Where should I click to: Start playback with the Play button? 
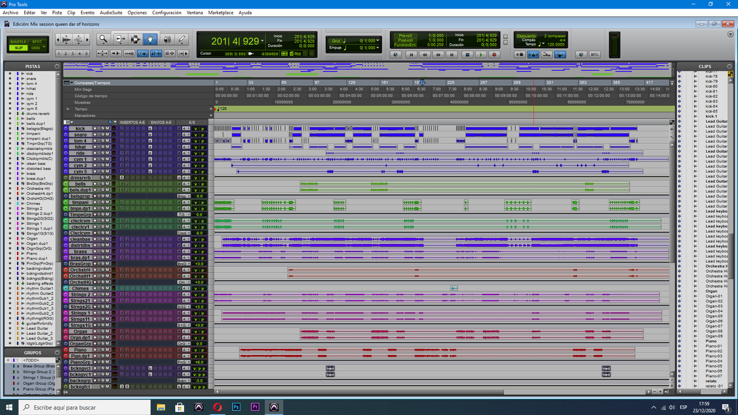tap(481, 55)
